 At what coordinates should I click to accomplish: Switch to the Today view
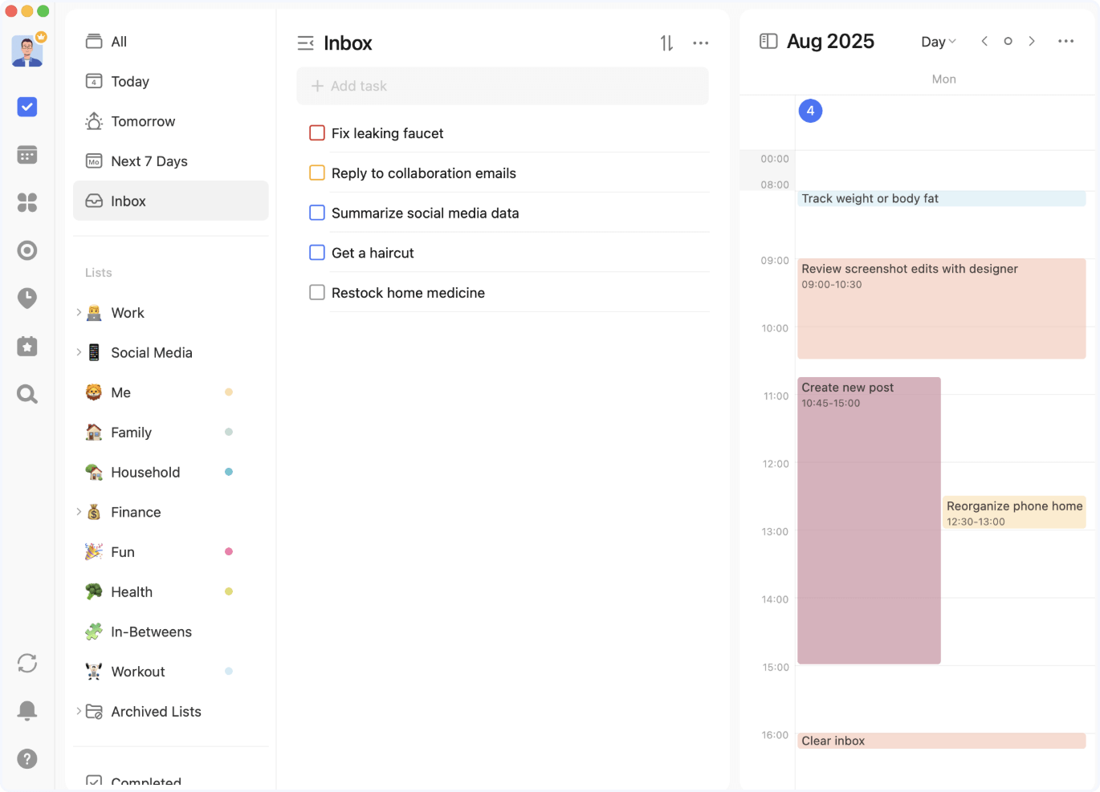[131, 81]
